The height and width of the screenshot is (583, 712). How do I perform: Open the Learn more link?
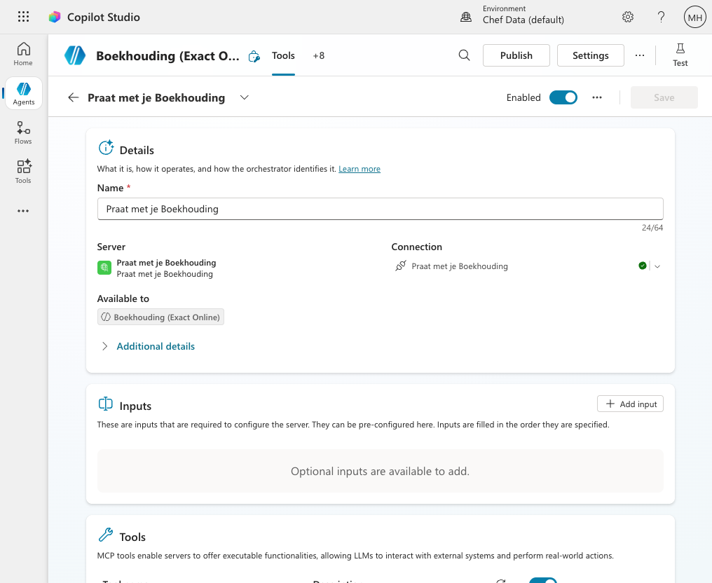(x=360, y=169)
